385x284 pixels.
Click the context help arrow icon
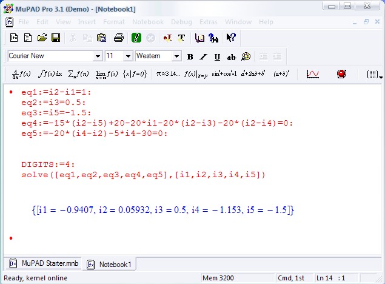point(231,38)
